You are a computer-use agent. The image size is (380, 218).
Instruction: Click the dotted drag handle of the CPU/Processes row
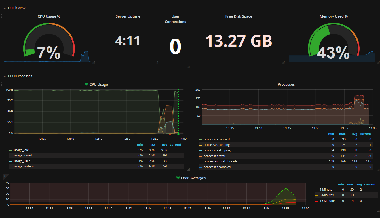1,84
